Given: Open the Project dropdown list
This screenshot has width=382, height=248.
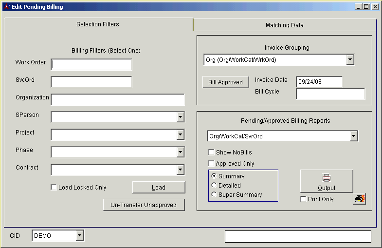Looking at the screenshot, I should (180, 134).
